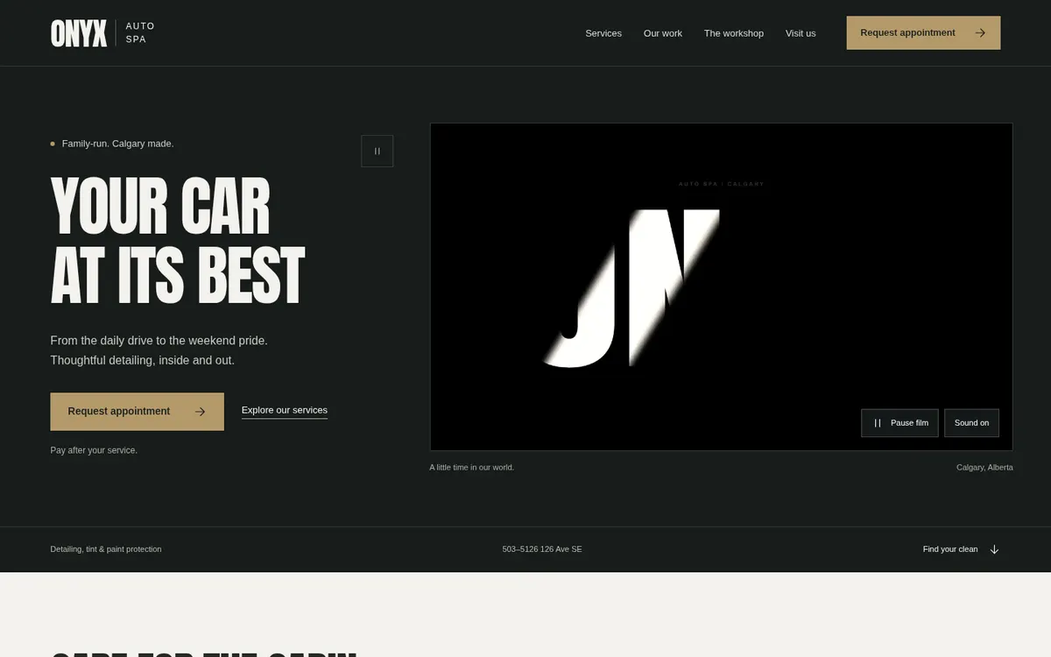Open the Services nav item
1051x657 pixels.
(603, 33)
